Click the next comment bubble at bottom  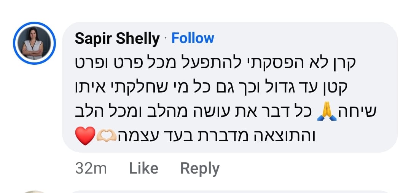click(228, 191)
